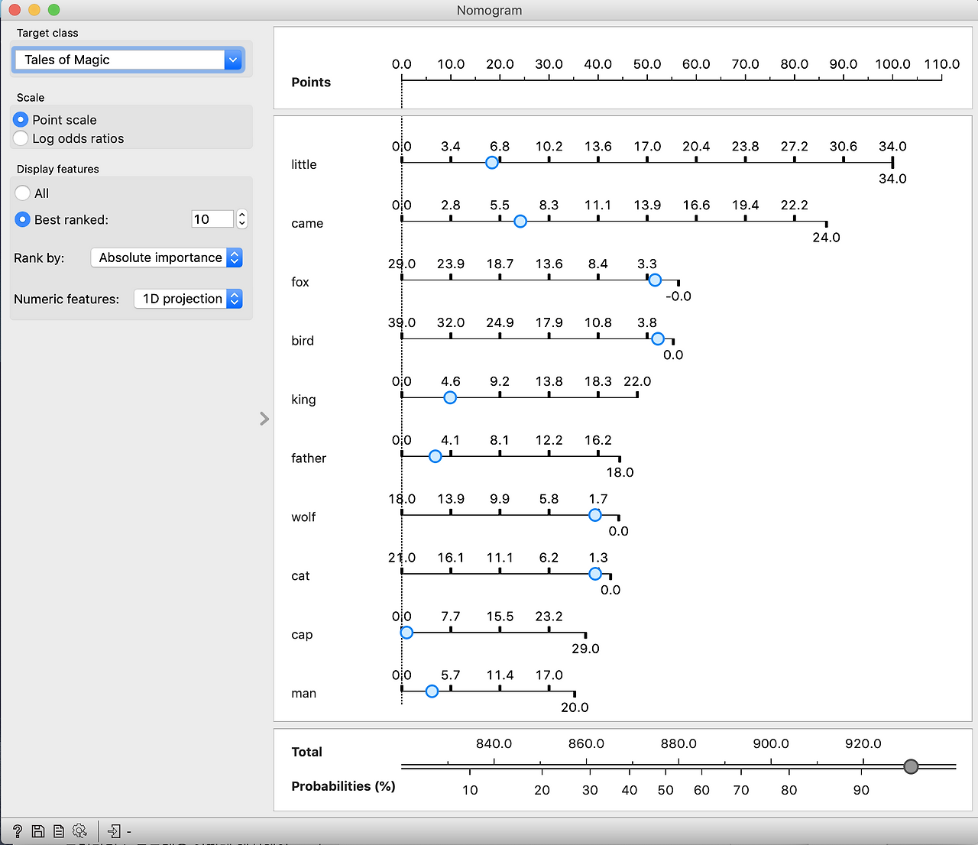
Task: Click the 'wolf' feature slider handle
Action: pyautogui.click(x=595, y=515)
